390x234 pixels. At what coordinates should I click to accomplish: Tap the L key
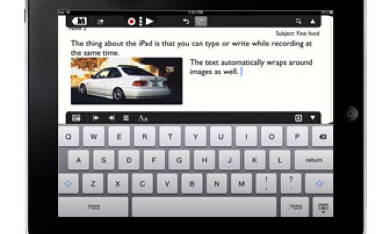pos(280,160)
